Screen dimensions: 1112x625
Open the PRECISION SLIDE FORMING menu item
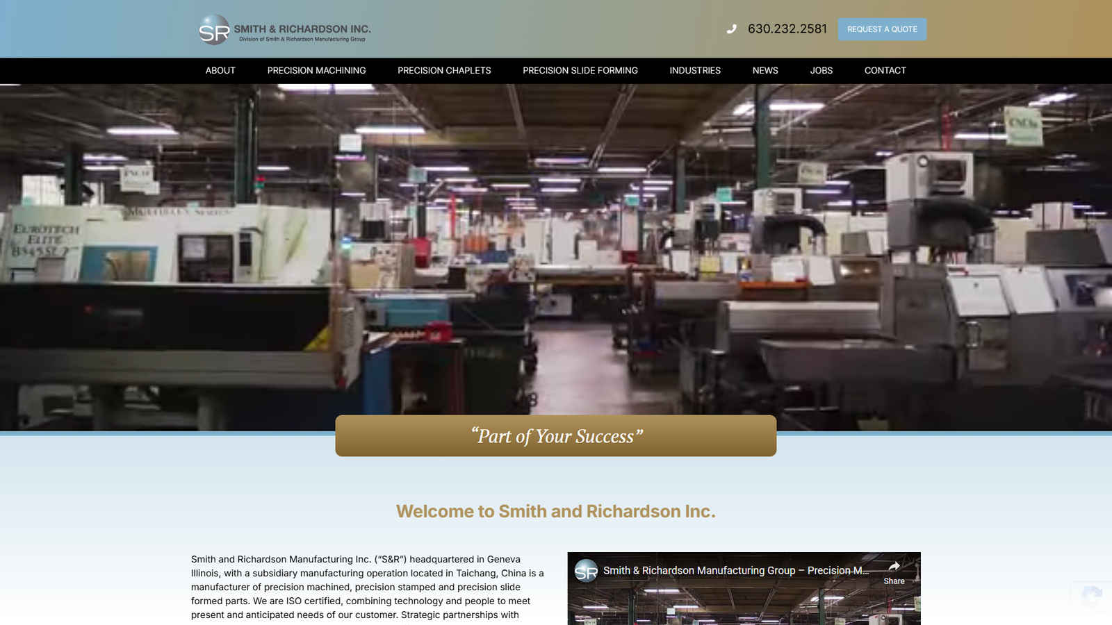[580, 70]
